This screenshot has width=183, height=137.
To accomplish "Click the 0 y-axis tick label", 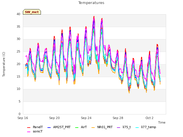I will pos(19,114).
